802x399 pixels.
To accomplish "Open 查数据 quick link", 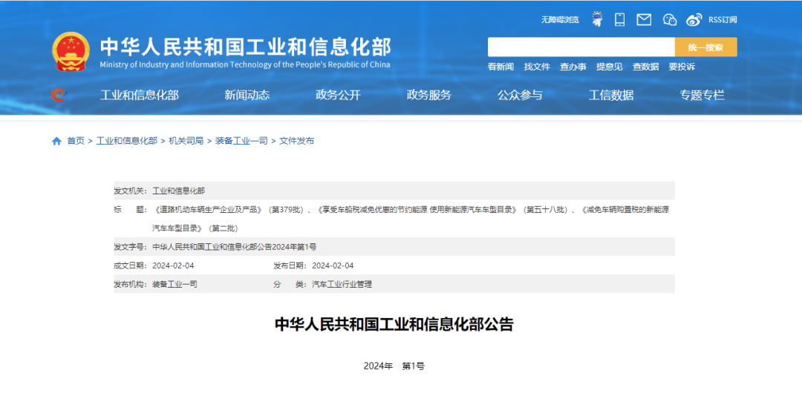I will coord(645,67).
